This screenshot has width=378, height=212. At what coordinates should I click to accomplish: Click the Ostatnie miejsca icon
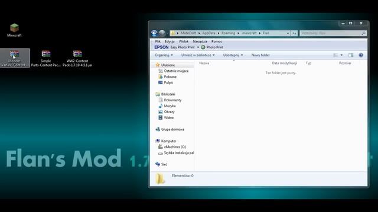click(161, 71)
